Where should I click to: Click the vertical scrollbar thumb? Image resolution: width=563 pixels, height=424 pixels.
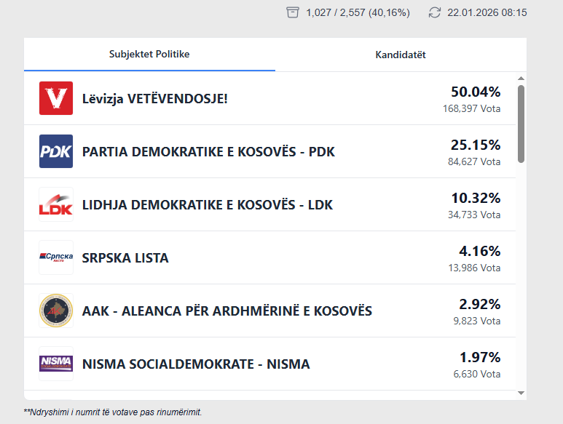tap(521, 124)
